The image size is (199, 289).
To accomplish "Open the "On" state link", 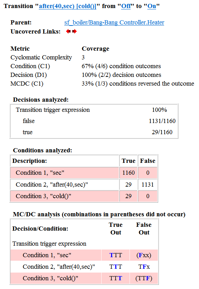I will [x=152, y=6].
